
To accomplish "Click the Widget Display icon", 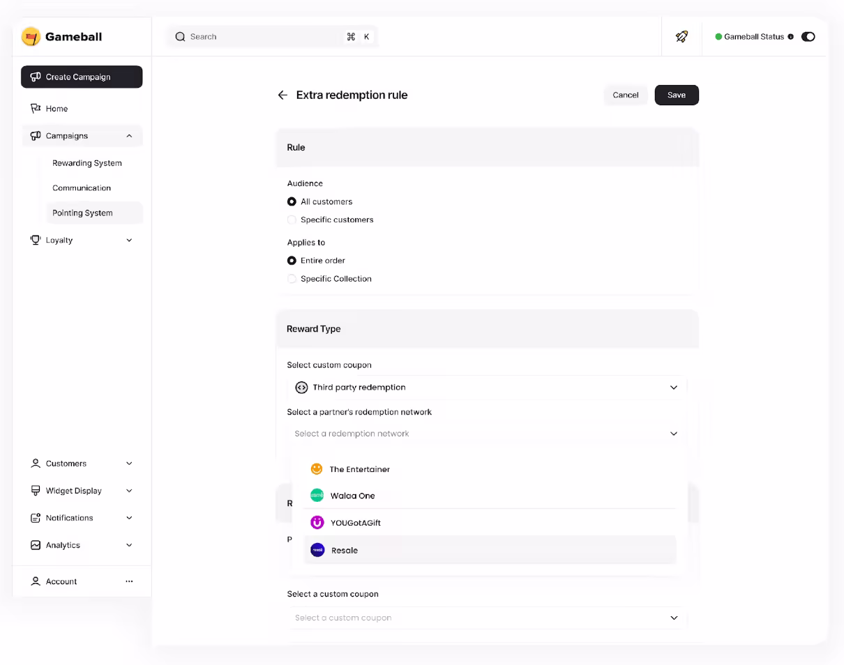I will (36, 490).
